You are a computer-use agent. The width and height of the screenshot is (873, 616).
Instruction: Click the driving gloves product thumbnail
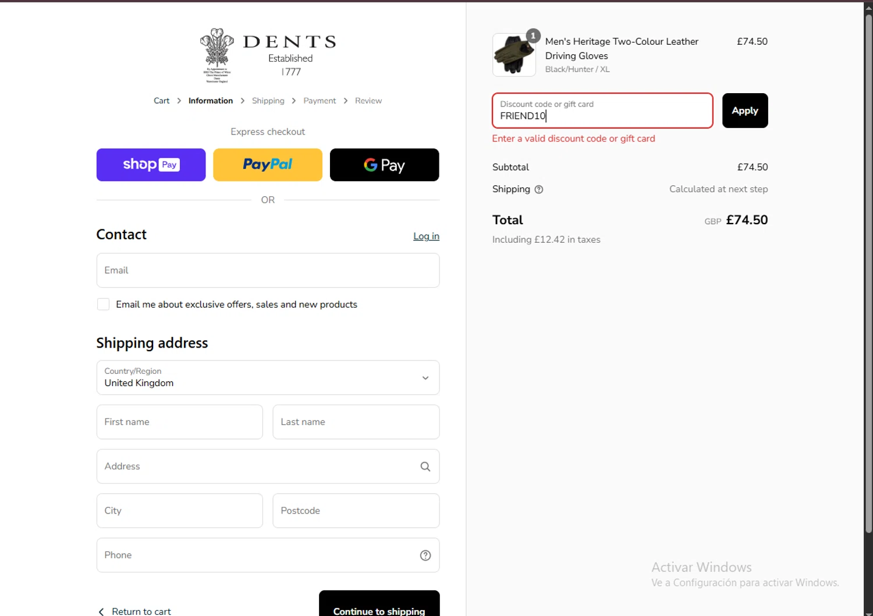(x=514, y=55)
